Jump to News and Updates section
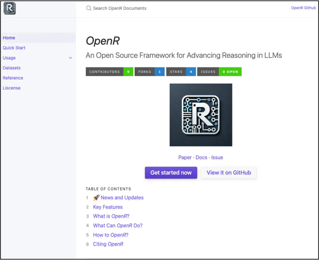This screenshot has width=319, height=260. [x=122, y=198]
